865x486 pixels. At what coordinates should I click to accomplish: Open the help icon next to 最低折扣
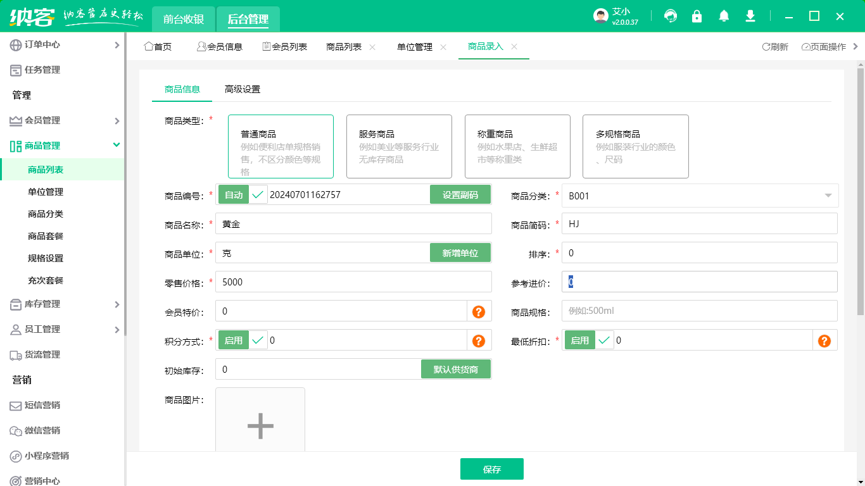click(x=824, y=340)
